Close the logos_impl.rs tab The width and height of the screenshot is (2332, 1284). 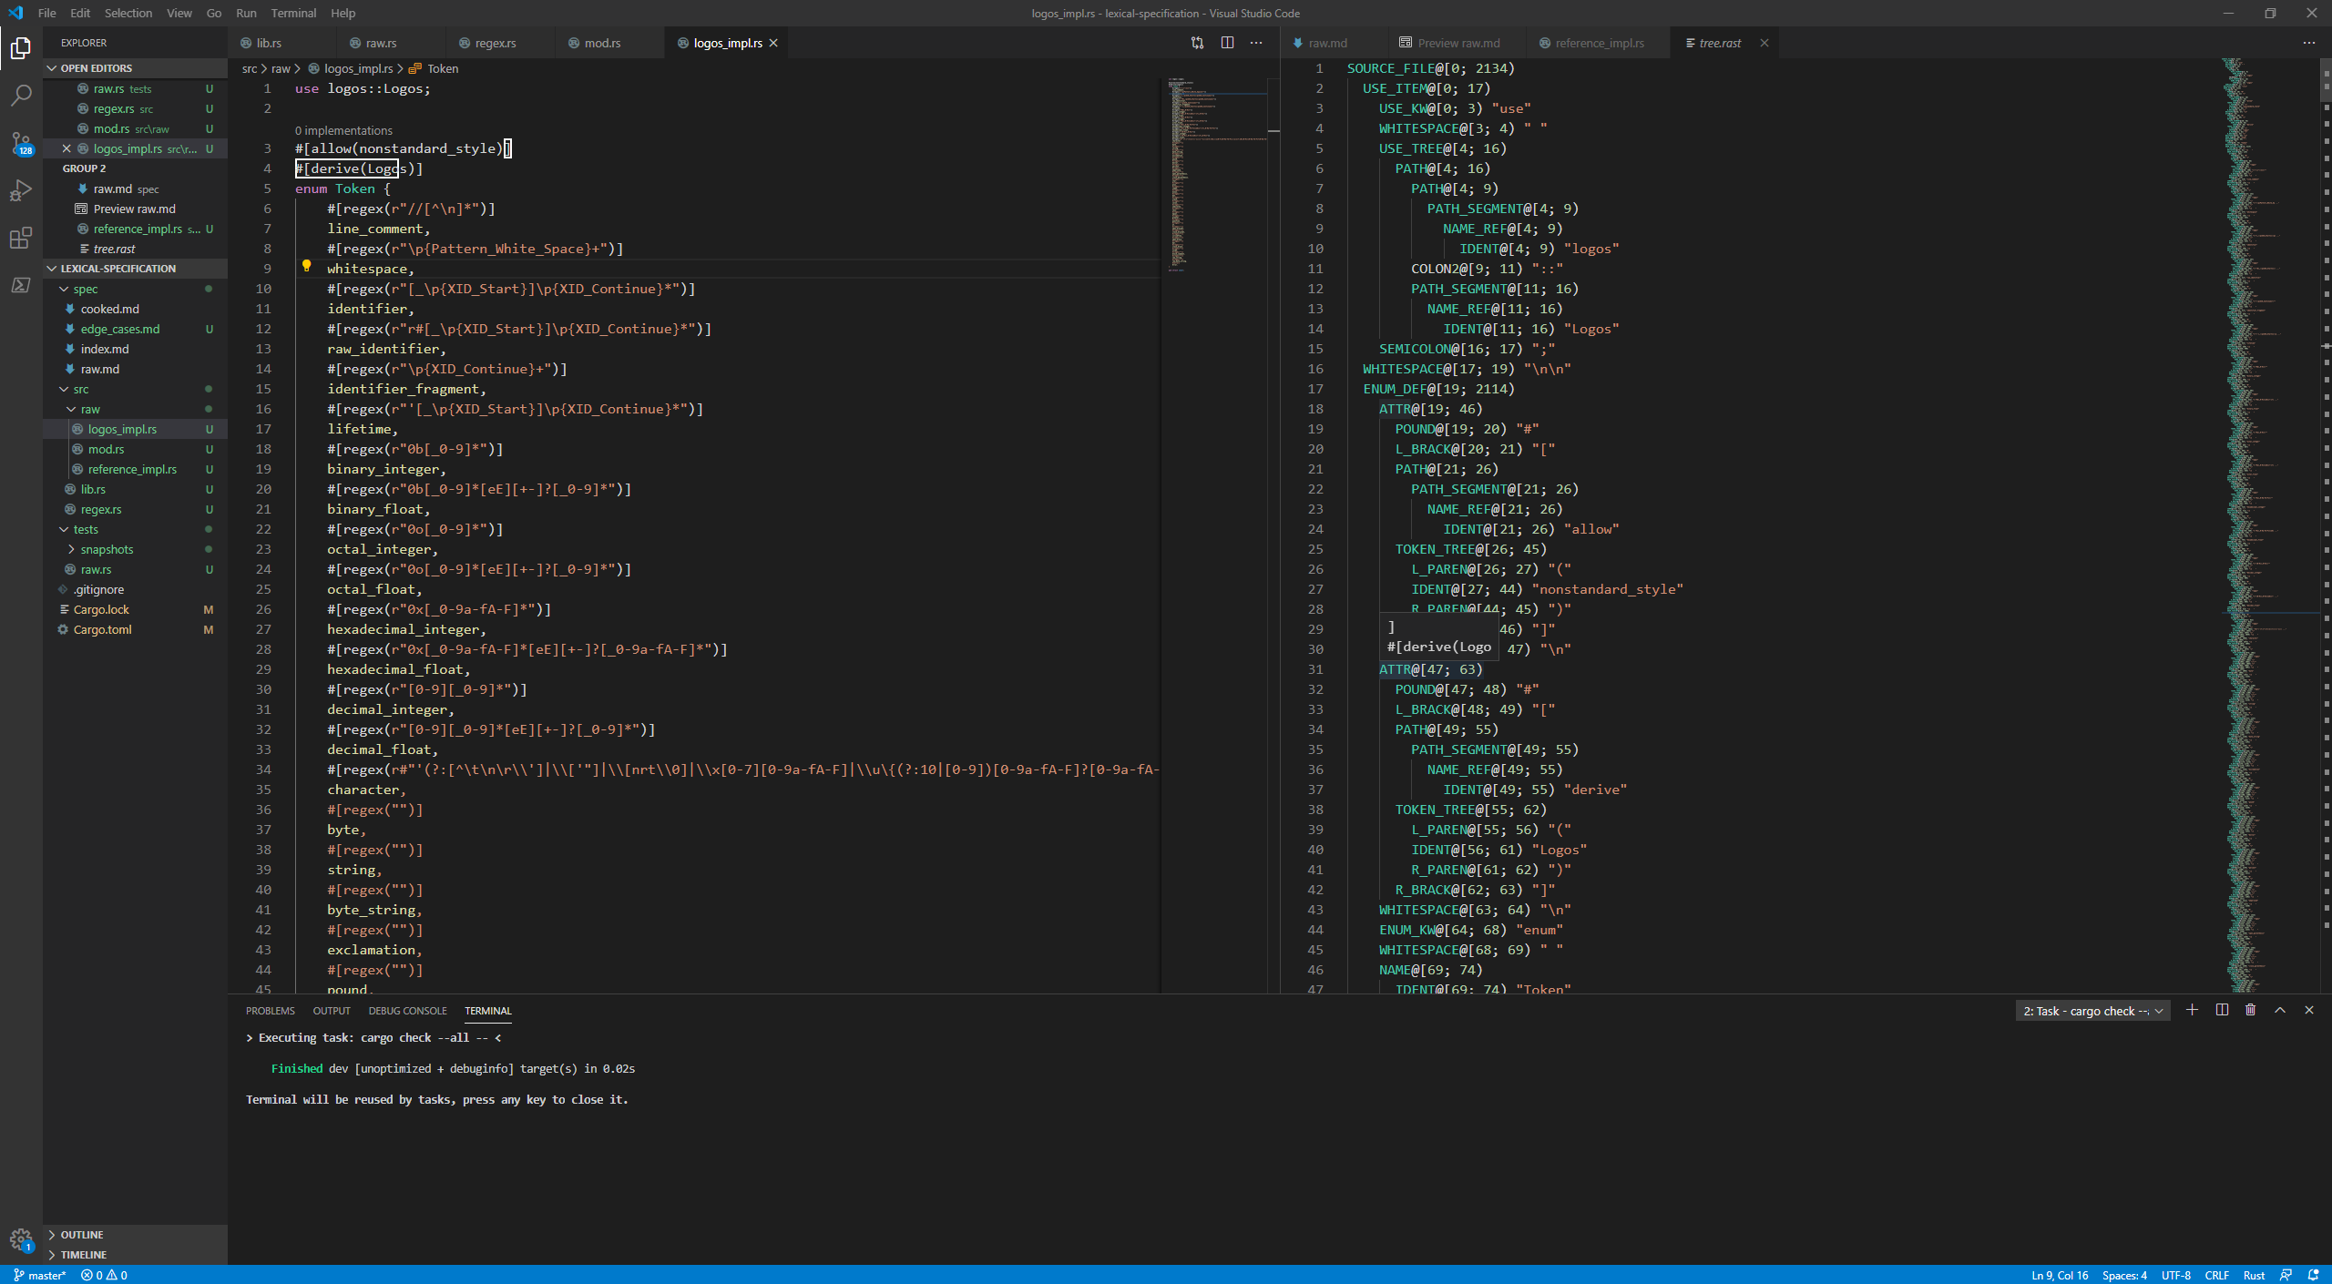pos(773,42)
